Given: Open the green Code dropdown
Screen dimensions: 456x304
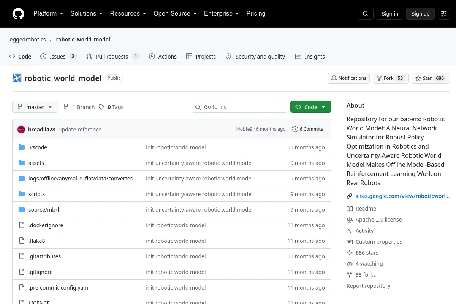Looking at the screenshot, I should coord(311,107).
